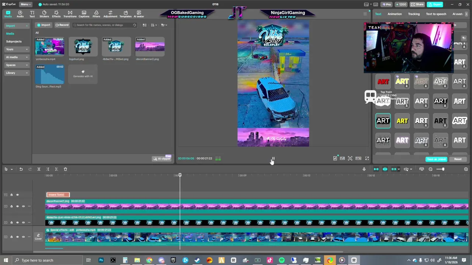Zoom in the timeline with the plus magnifier

tap(466, 169)
